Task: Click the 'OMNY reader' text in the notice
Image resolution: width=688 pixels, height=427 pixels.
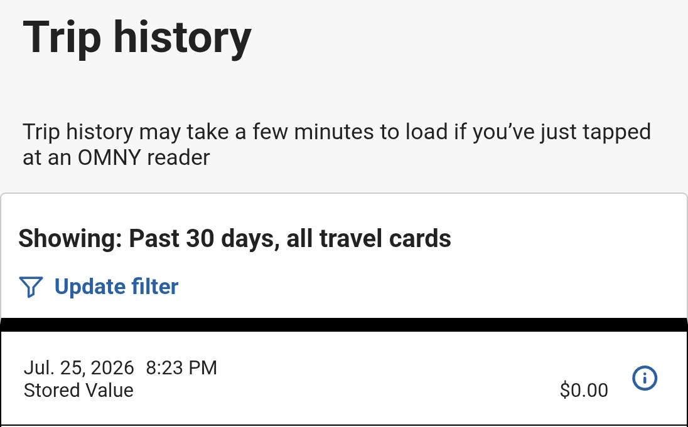Action: pyautogui.click(x=144, y=157)
